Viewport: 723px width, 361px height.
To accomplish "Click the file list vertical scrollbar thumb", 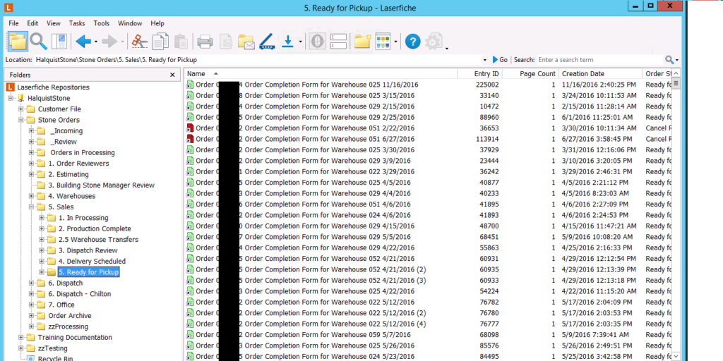I will point(676,83).
